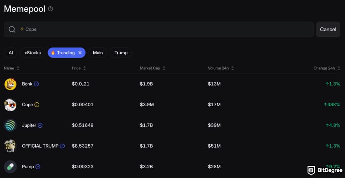
Task: Click OFFICIAL TRUMP's price $8.53257
Action: coord(82,146)
